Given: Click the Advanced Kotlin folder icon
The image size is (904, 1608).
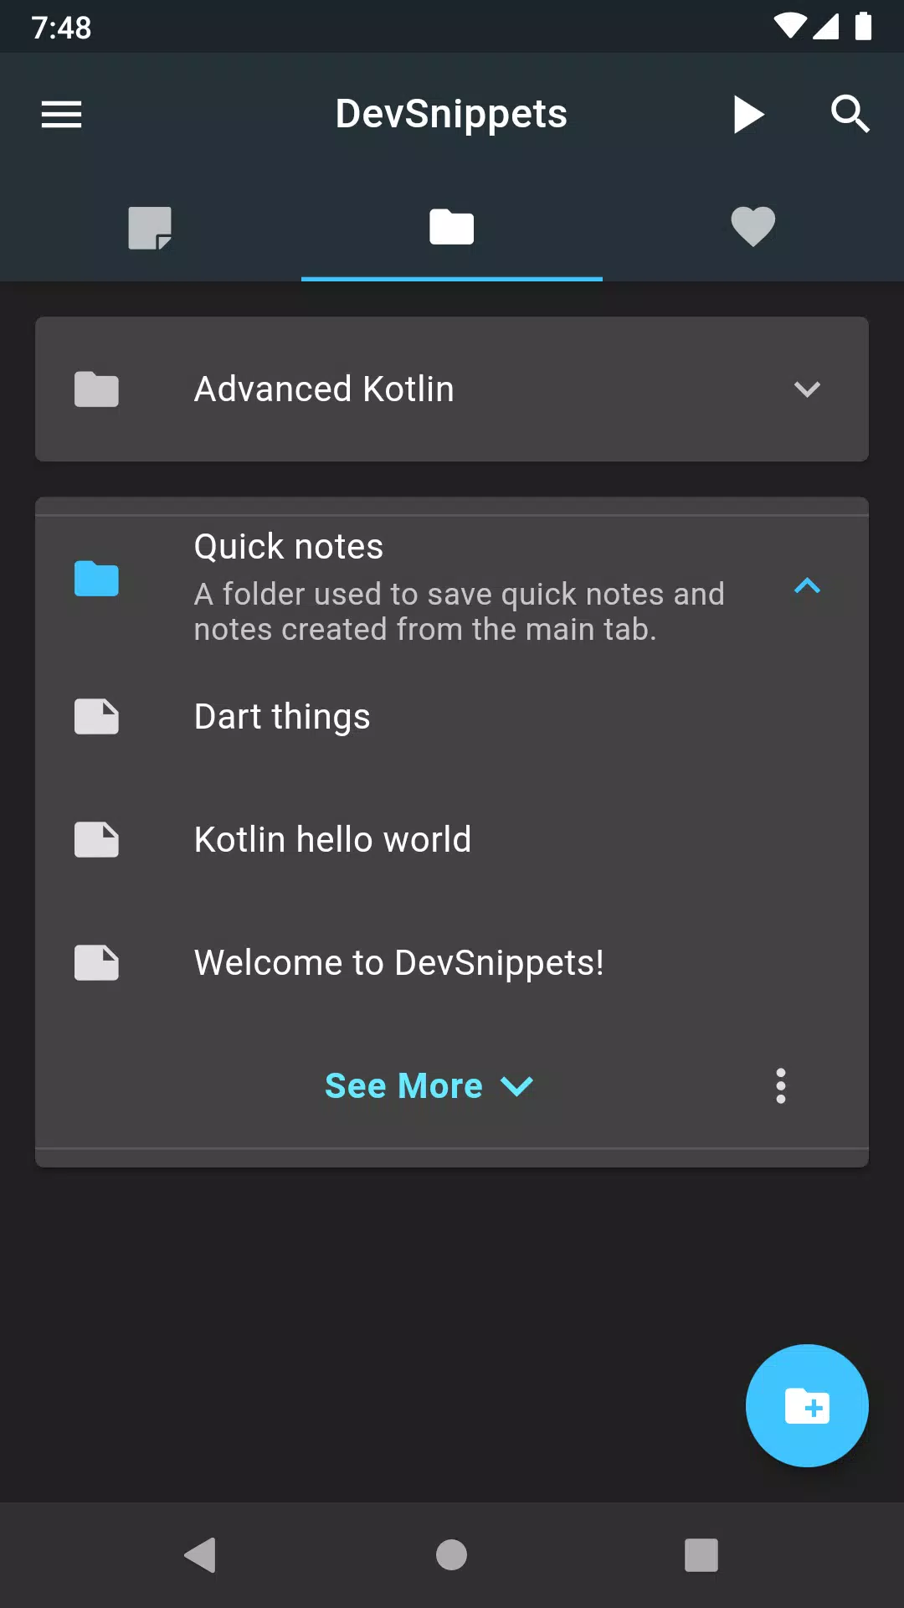Looking at the screenshot, I should click(x=96, y=389).
